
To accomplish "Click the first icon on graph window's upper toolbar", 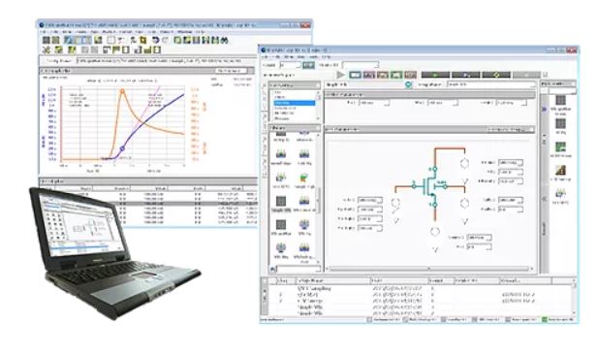I will [x=47, y=40].
